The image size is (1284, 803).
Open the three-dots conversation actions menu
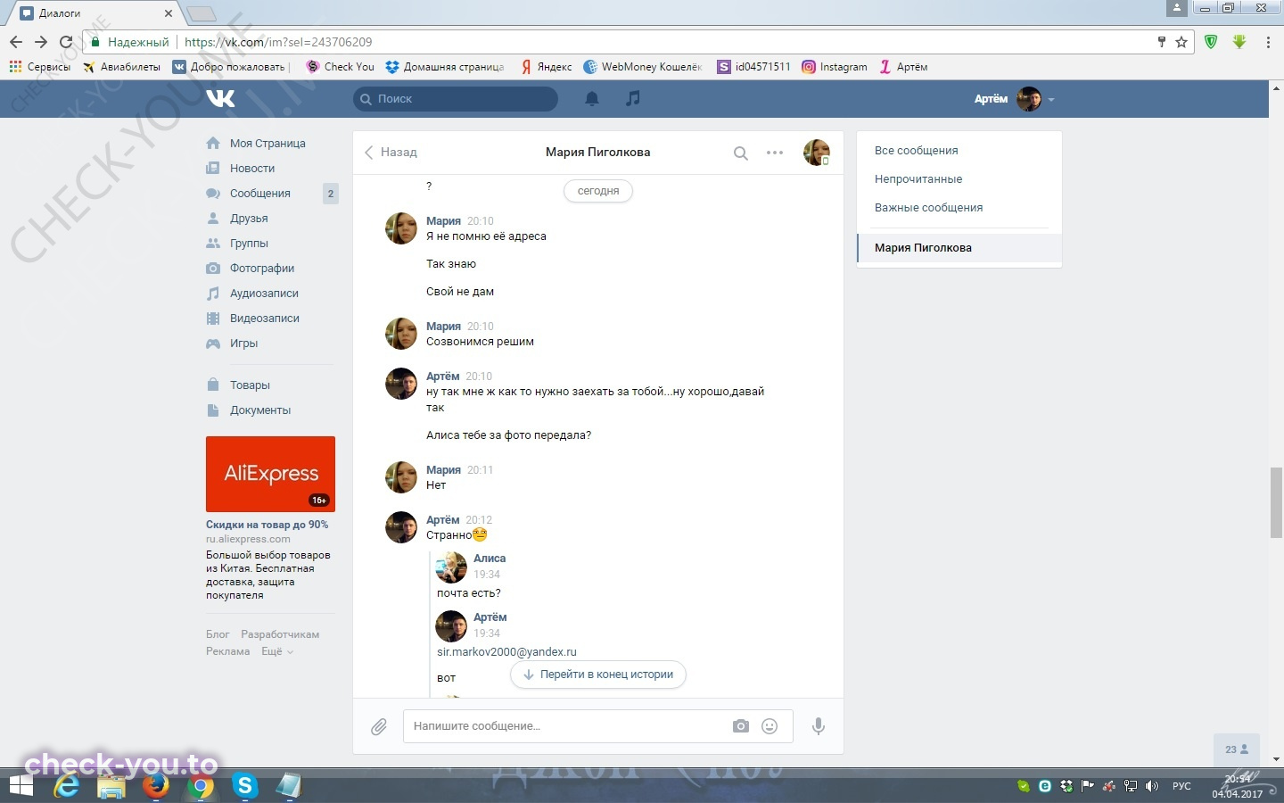[x=775, y=153]
